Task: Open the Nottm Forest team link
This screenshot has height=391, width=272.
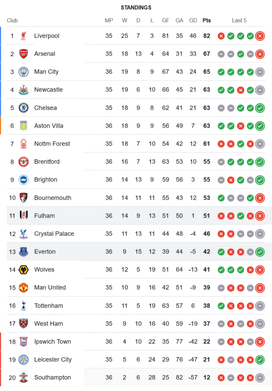Action: pyautogui.click(x=52, y=144)
